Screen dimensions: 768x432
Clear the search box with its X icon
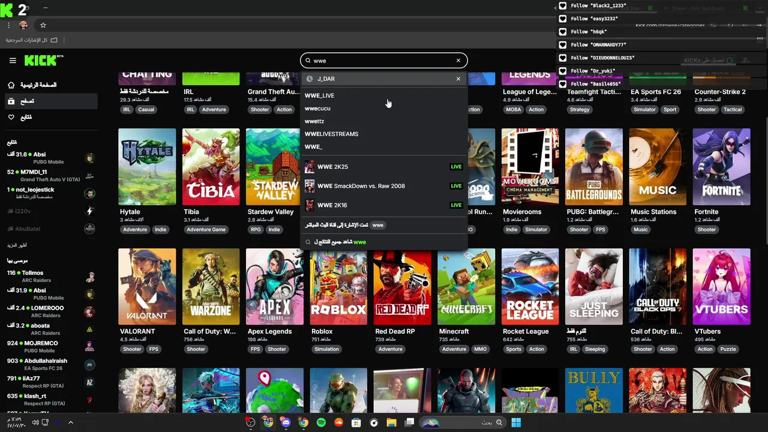458,61
